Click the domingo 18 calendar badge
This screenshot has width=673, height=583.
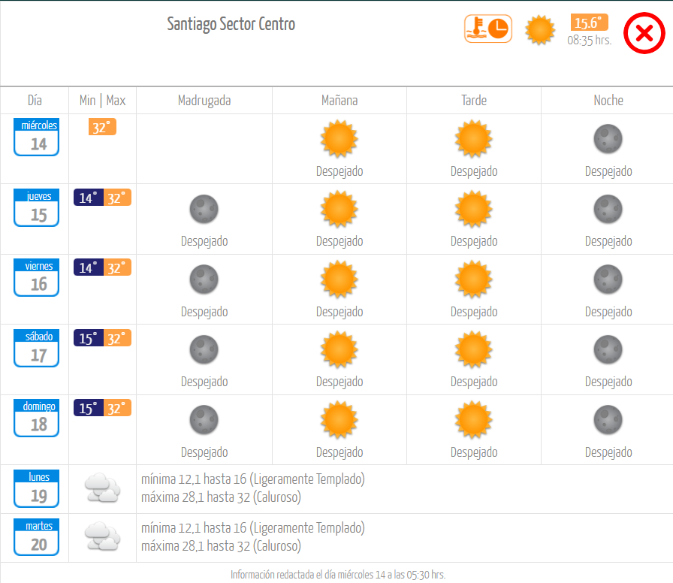(37, 418)
